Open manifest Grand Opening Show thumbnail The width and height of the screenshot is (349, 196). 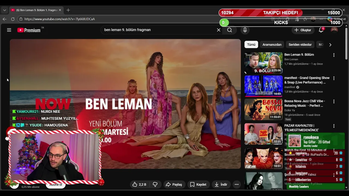[x=263, y=86]
